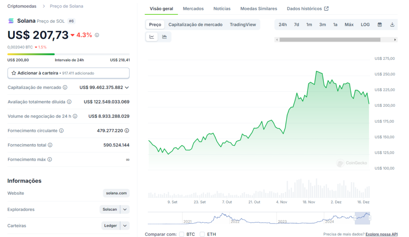Open the calendar date range picker
Screen dimensions: 409x237
coord(380,24)
